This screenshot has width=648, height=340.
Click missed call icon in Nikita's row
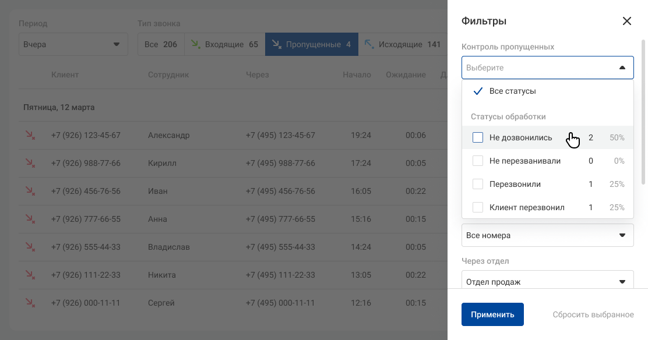(30, 275)
